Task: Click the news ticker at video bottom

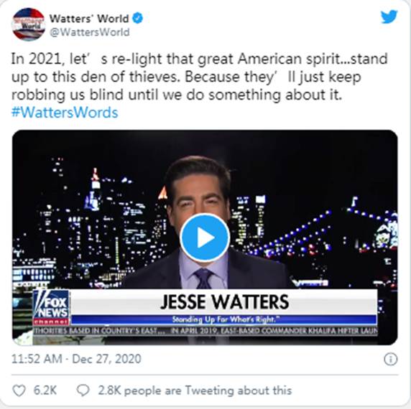Action: pos(205,331)
